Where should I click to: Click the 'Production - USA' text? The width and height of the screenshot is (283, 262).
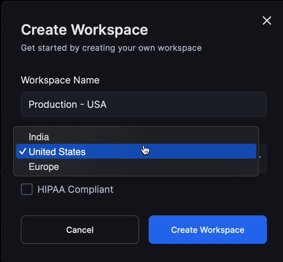point(67,104)
